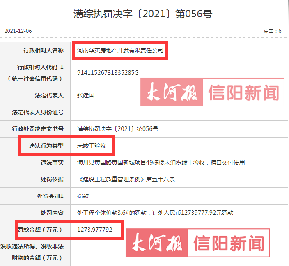
Task: Click the label 处罚内容
Action: 52,213
